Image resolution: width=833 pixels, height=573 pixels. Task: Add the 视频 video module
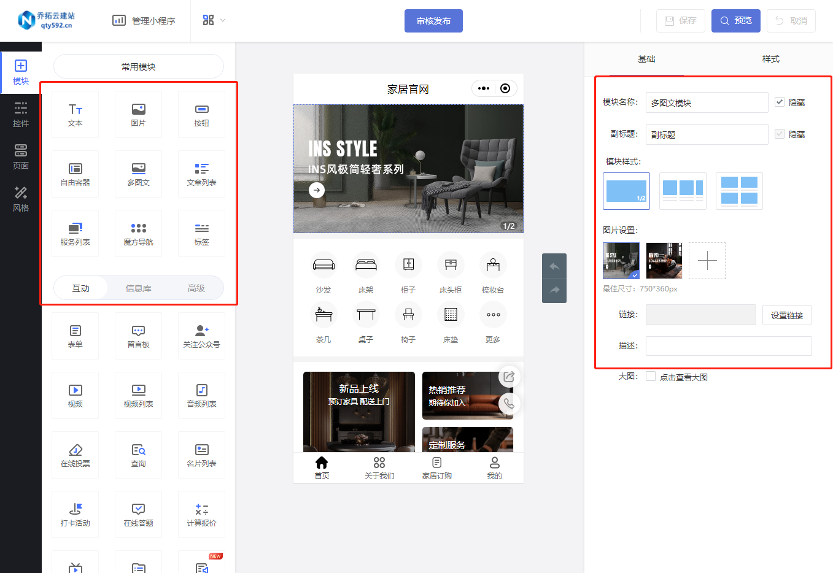click(75, 396)
